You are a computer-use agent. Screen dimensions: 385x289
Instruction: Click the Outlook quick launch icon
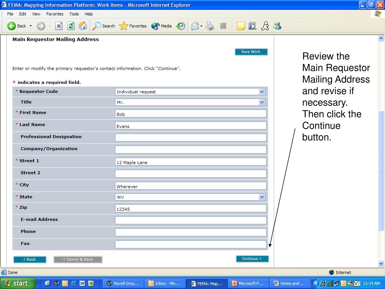pos(65,283)
